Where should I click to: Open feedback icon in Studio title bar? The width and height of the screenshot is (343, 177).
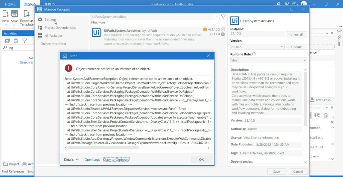point(287,4)
